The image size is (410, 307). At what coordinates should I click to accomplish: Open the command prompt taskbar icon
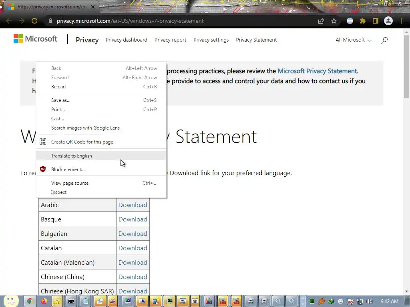pyautogui.click(x=71, y=301)
